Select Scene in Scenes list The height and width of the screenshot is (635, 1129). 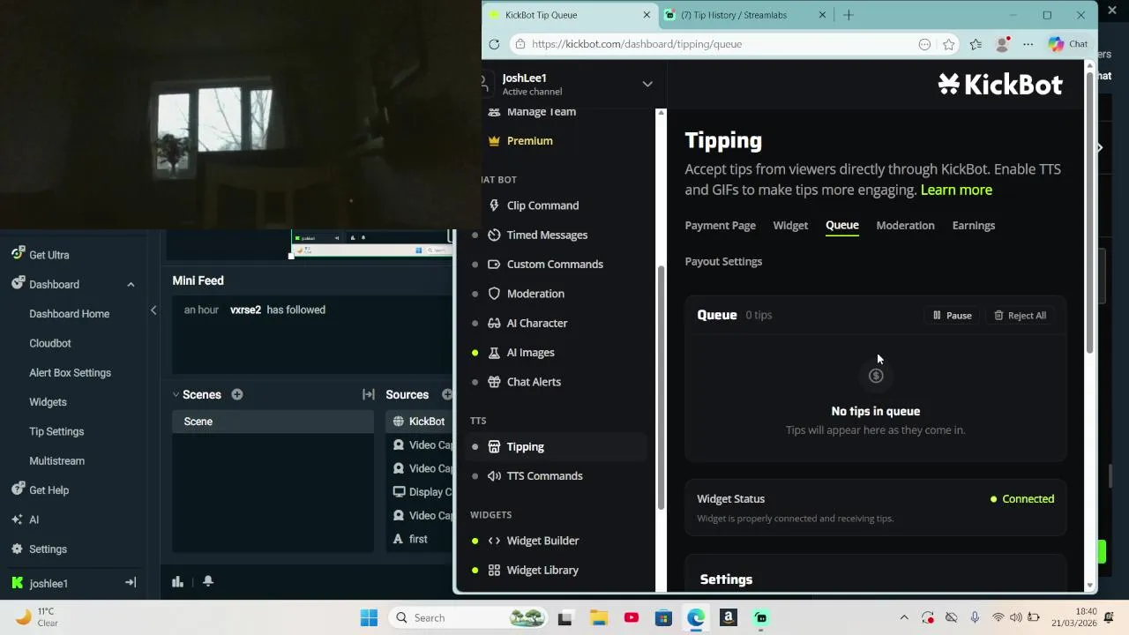pyautogui.click(x=273, y=422)
